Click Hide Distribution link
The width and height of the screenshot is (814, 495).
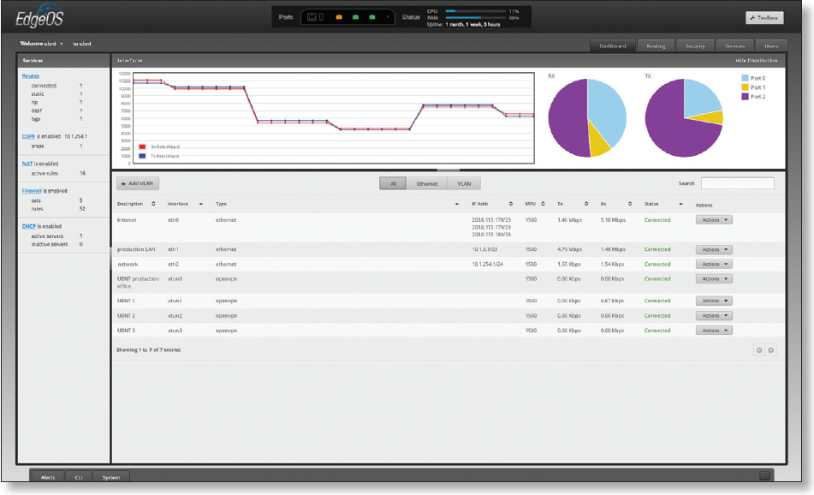[757, 61]
